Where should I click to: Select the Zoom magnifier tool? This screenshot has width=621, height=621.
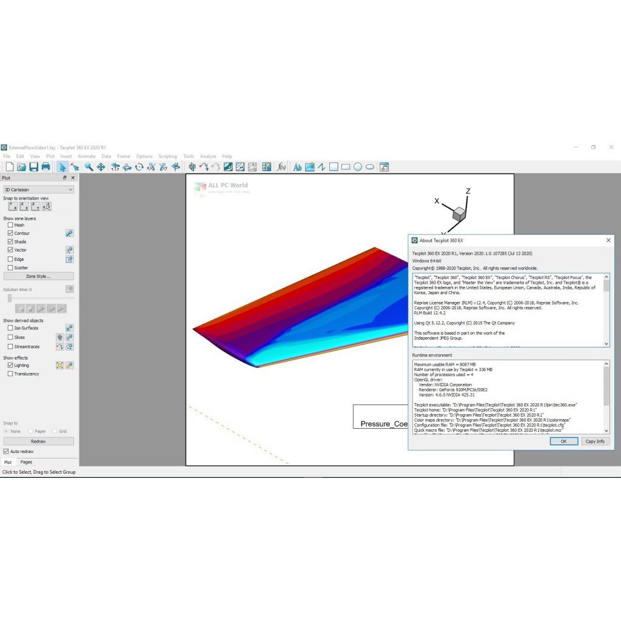(x=89, y=167)
